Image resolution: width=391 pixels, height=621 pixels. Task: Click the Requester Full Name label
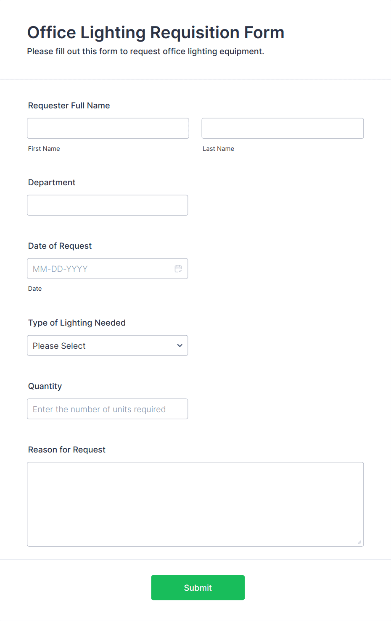point(69,105)
